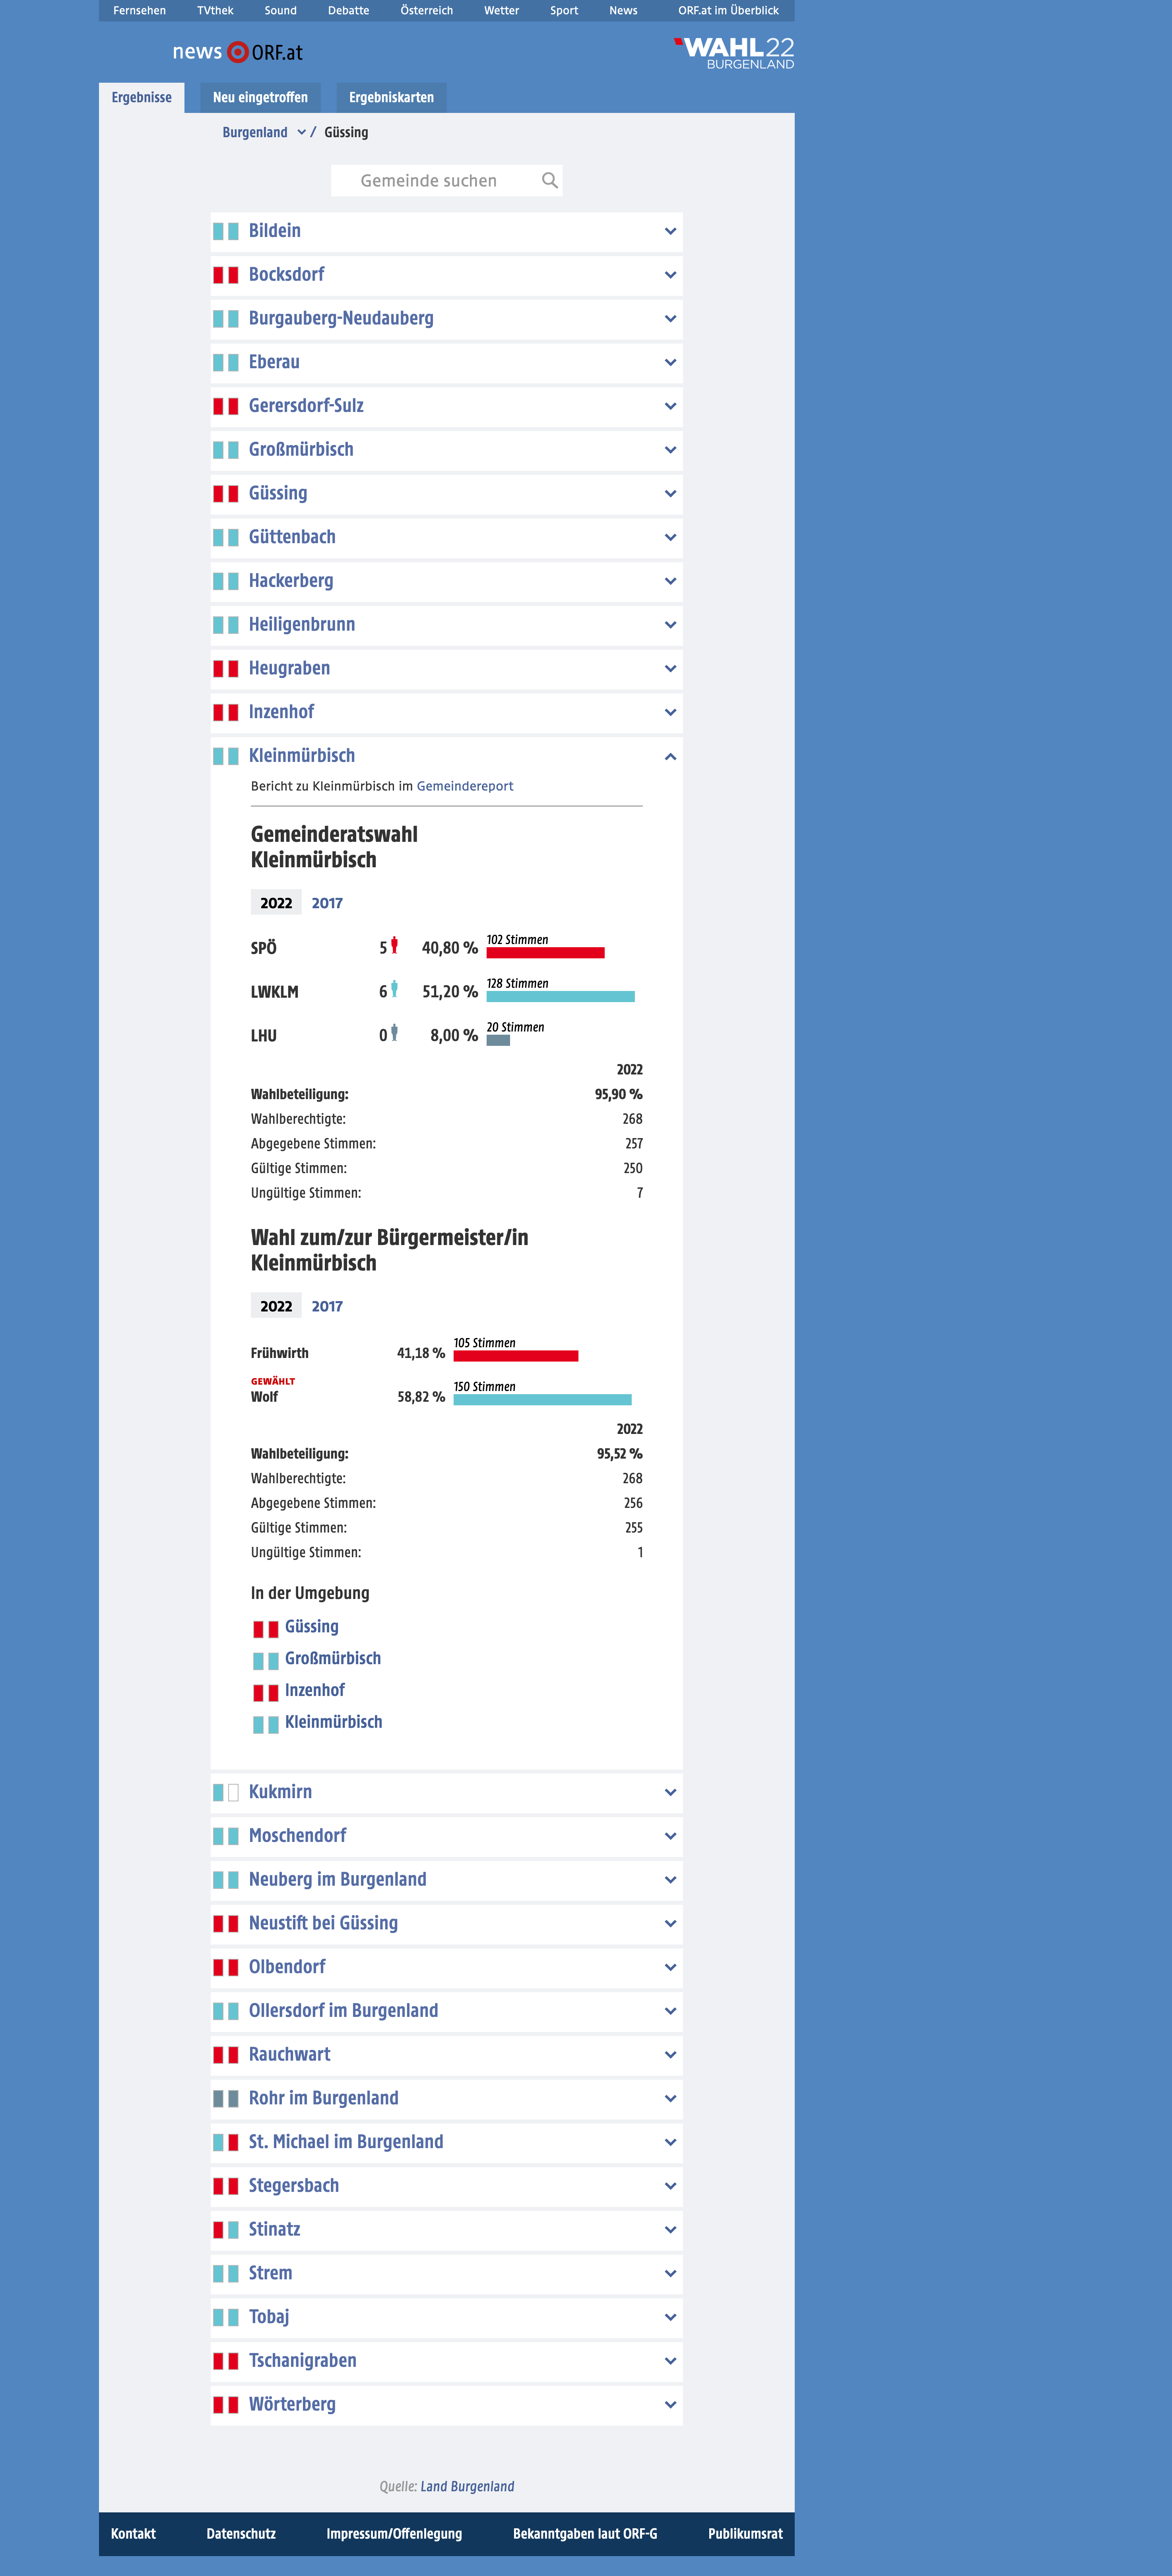Click the red flag icon beside Bocksdorf

tap(225, 275)
